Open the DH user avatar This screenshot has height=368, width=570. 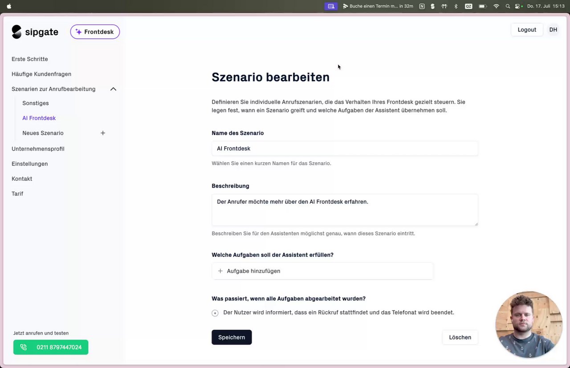[553, 30]
